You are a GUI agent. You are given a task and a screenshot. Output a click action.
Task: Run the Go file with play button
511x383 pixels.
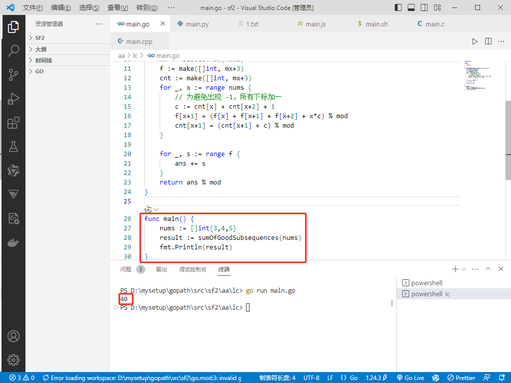pos(475,41)
